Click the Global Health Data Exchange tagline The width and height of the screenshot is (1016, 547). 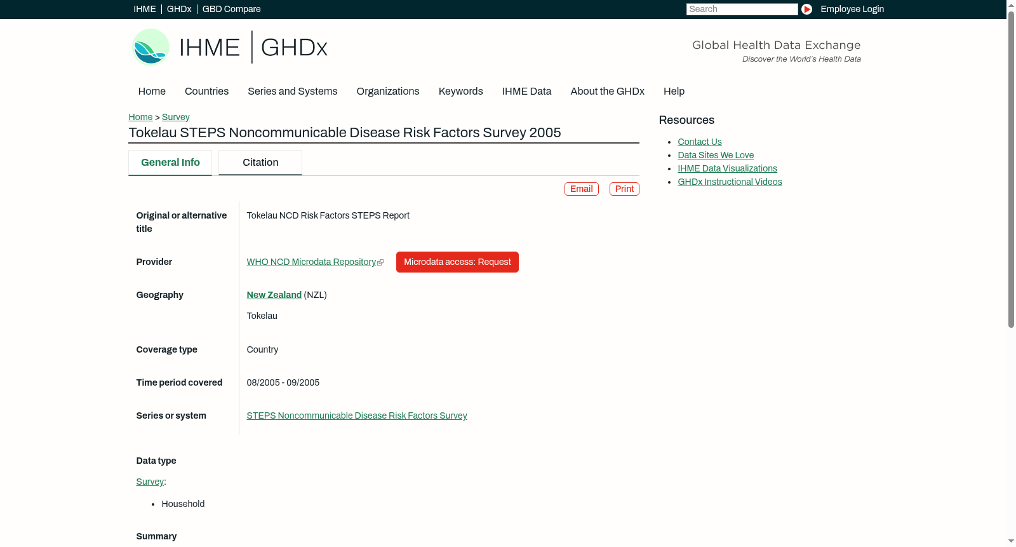pos(777,45)
